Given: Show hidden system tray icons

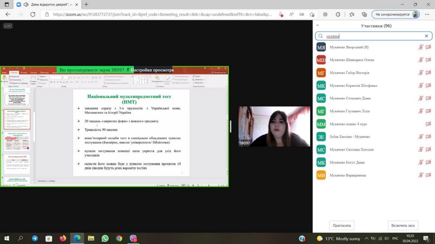Looking at the screenshot, I should (x=366, y=239).
